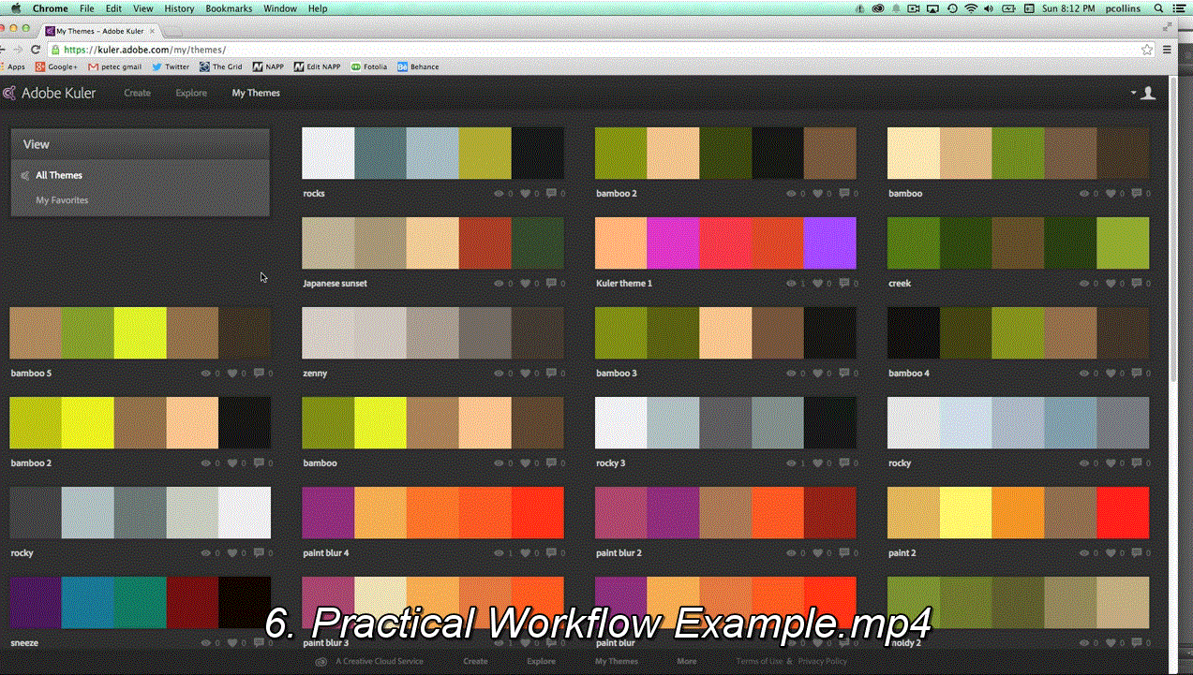
Task: Favorite rocky 3 with its heart icon
Action: (818, 463)
